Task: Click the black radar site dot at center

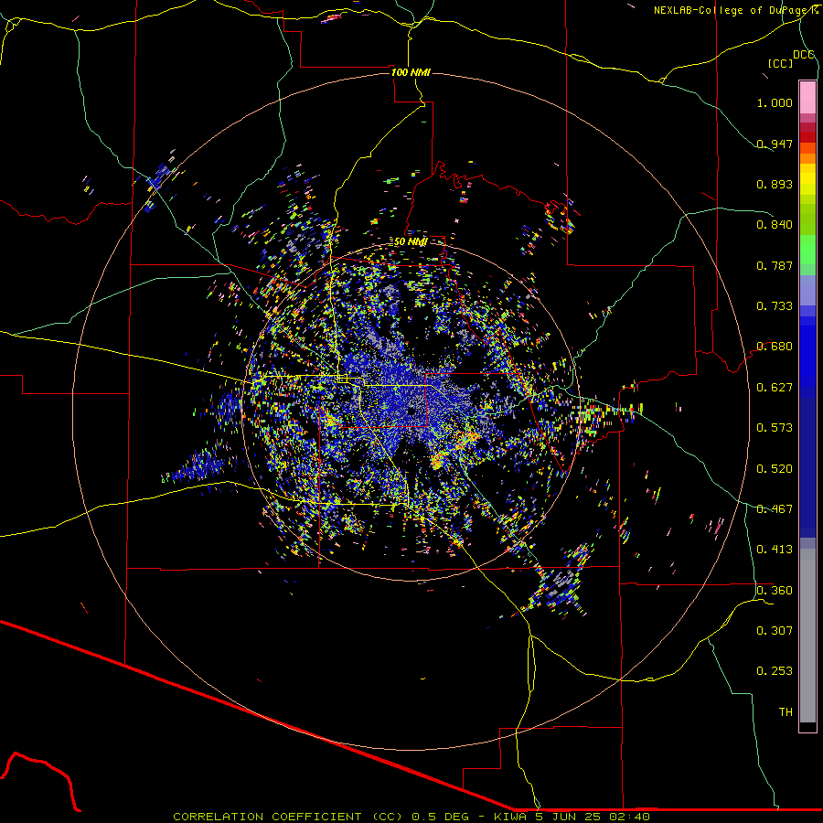Action: point(411,411)
